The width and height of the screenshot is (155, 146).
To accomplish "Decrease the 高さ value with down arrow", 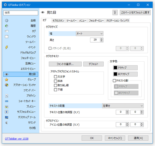I will (102, 41).
